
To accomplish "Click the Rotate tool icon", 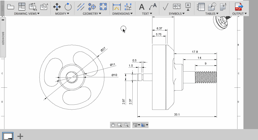I will (x=68, y=7).
